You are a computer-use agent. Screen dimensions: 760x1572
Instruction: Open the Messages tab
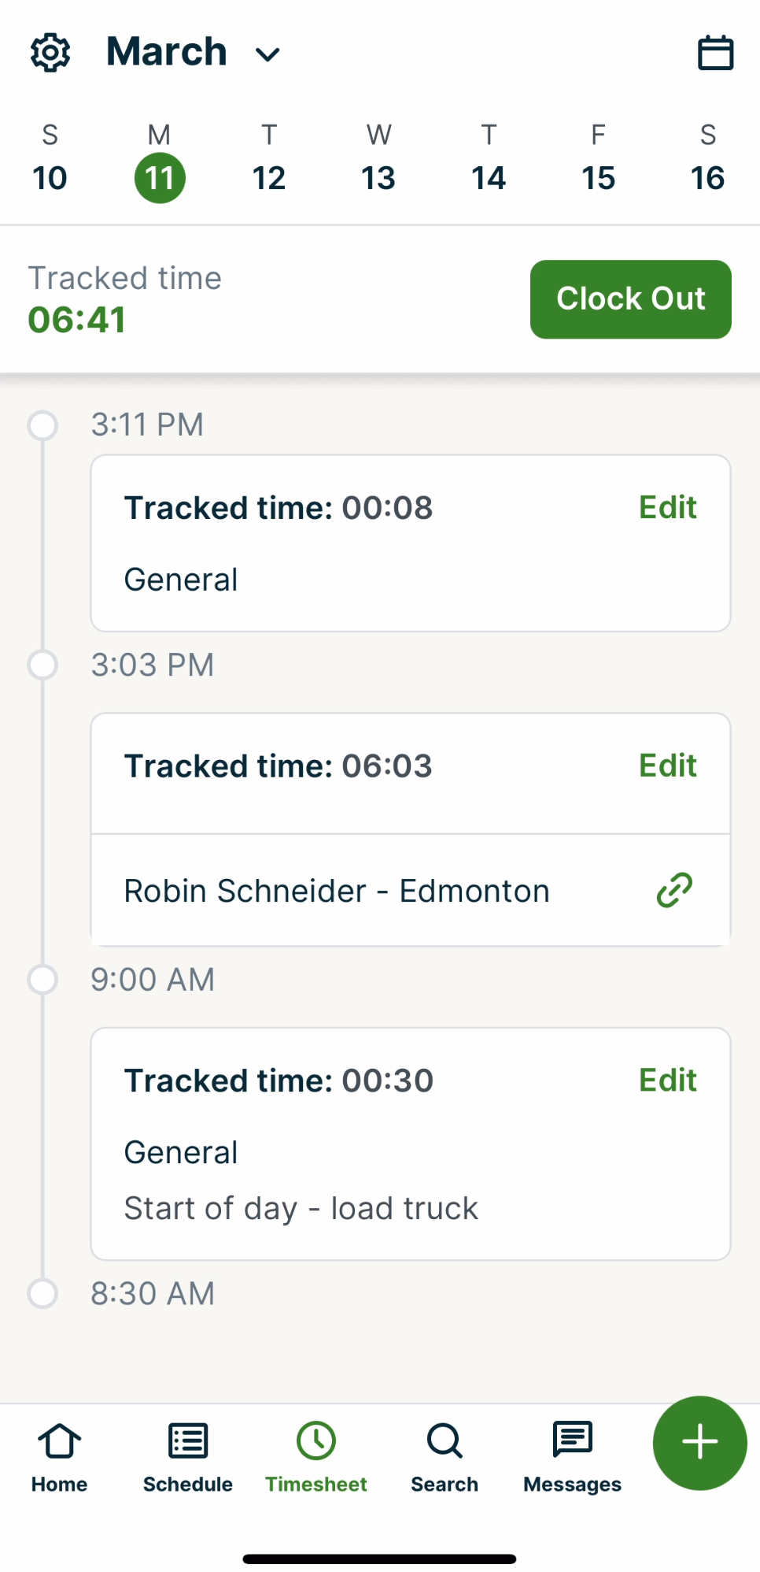[572, 1457]
